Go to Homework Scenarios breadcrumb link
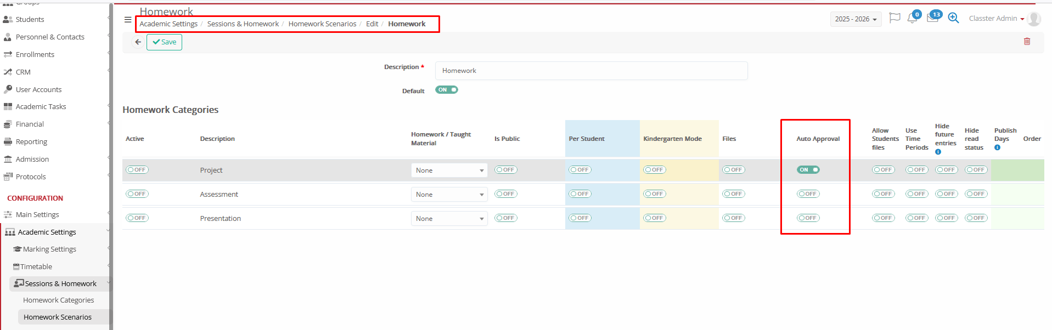1052x330 pixels. click(322, 24)
